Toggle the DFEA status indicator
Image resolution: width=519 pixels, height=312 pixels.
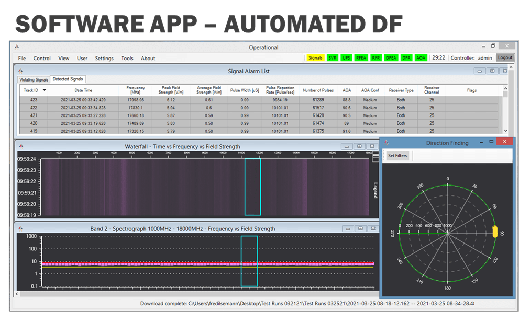tap(391, 57)
